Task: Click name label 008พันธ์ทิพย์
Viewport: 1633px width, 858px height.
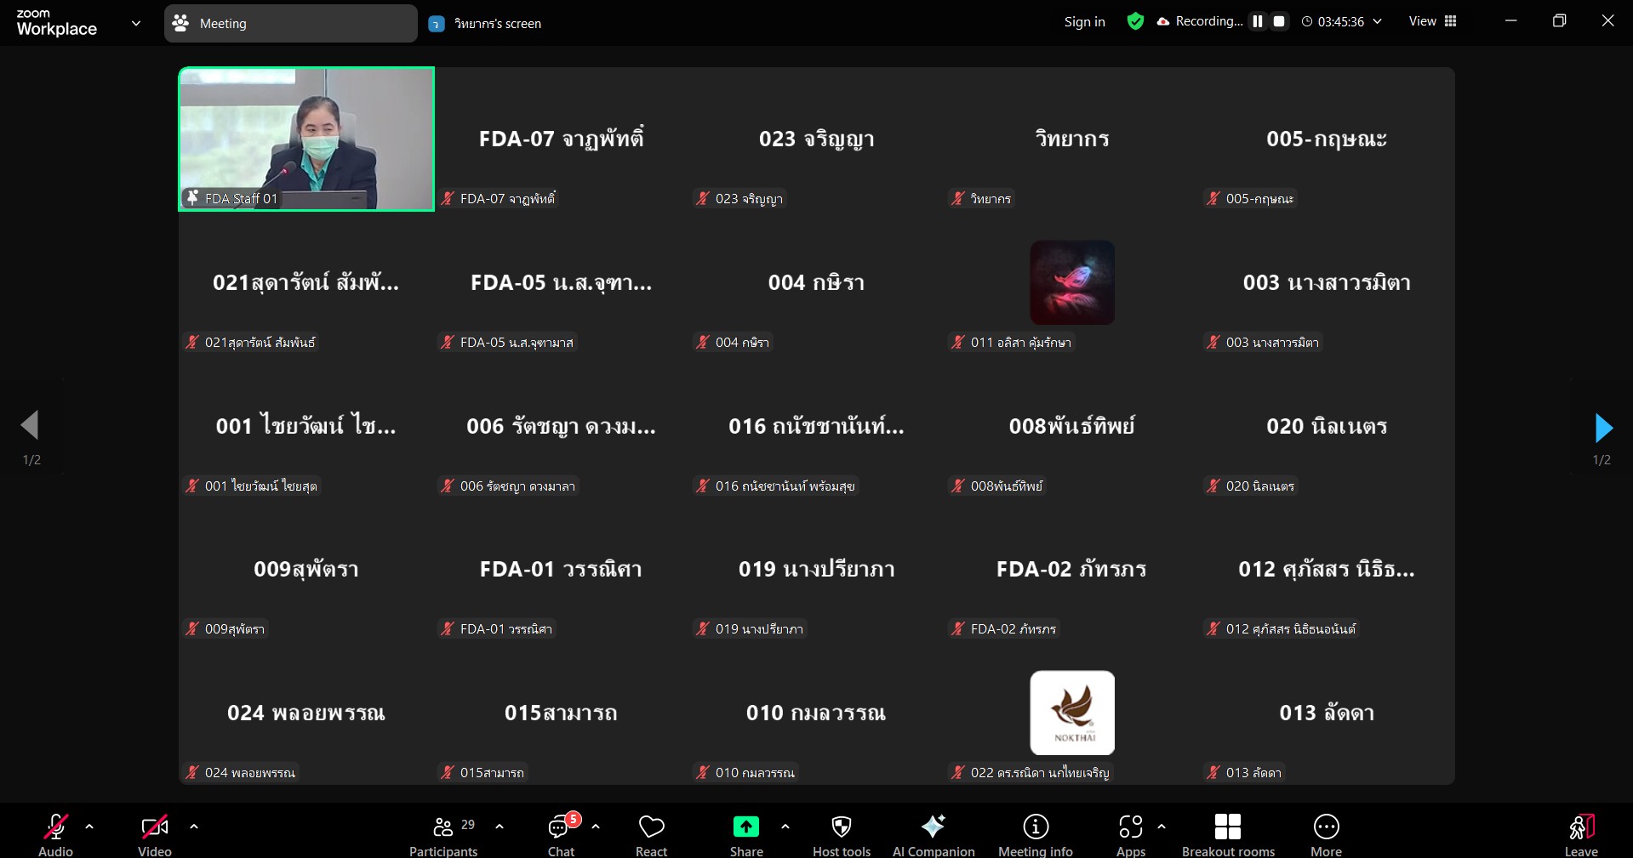Action: click(x=1007, y=486)
